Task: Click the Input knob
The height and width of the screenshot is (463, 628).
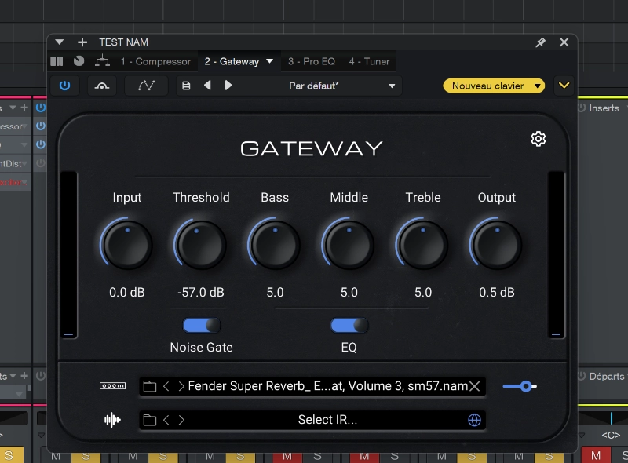Action: pos(126,244)
